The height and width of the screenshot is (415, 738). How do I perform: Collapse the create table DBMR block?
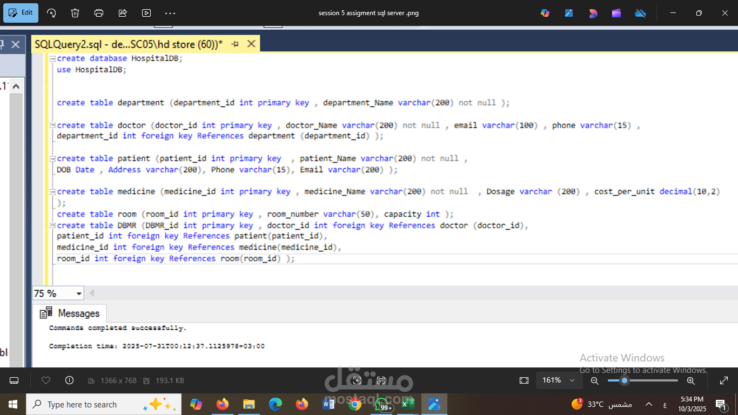coord(52,226)
